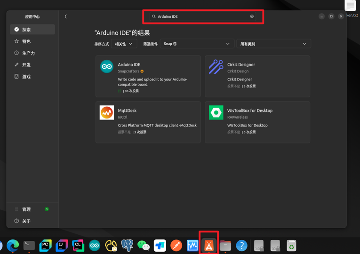Click the Arduino IDE search input field
The height and width of the screenshot is (254, 360).
coord(200,16)
